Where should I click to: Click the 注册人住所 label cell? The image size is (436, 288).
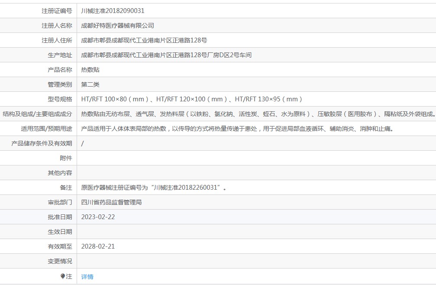(x=39, y=40)
